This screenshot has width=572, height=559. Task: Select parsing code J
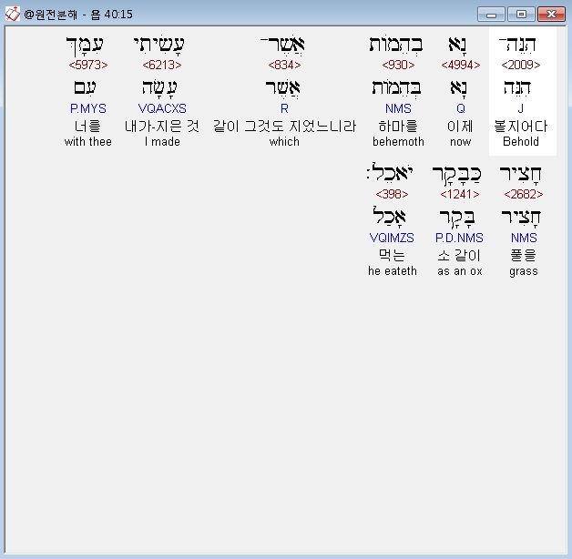click(x=521, y=108)
